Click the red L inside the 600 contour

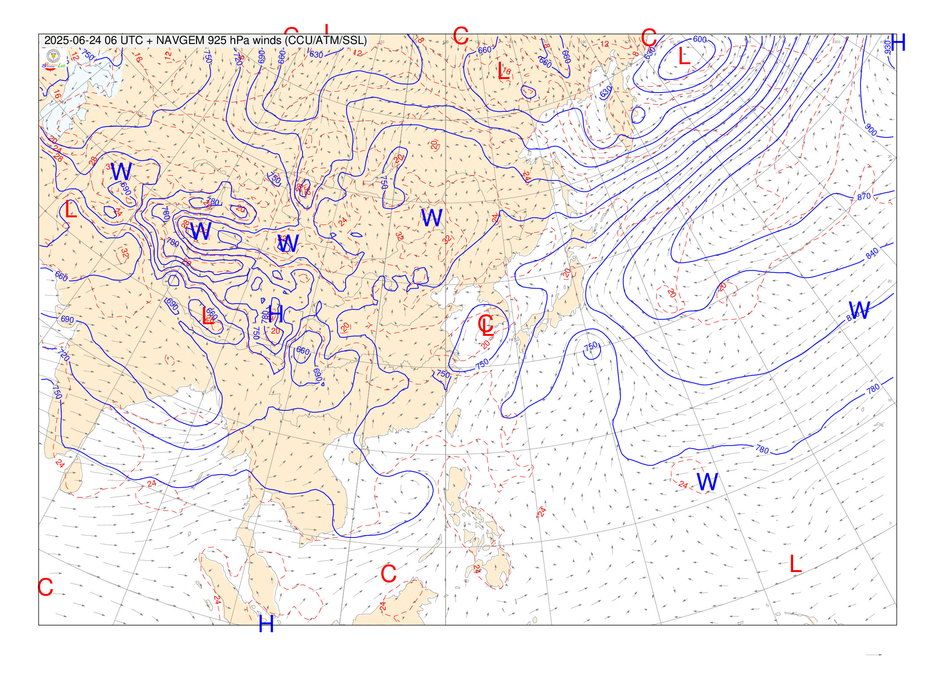point(684,56)
